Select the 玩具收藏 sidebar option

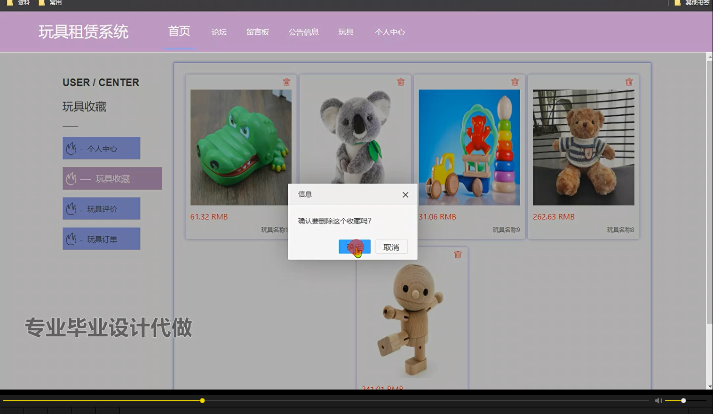point(112,178)
